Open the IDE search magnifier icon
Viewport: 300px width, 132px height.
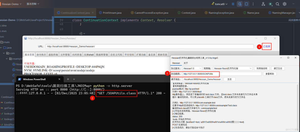277,4
